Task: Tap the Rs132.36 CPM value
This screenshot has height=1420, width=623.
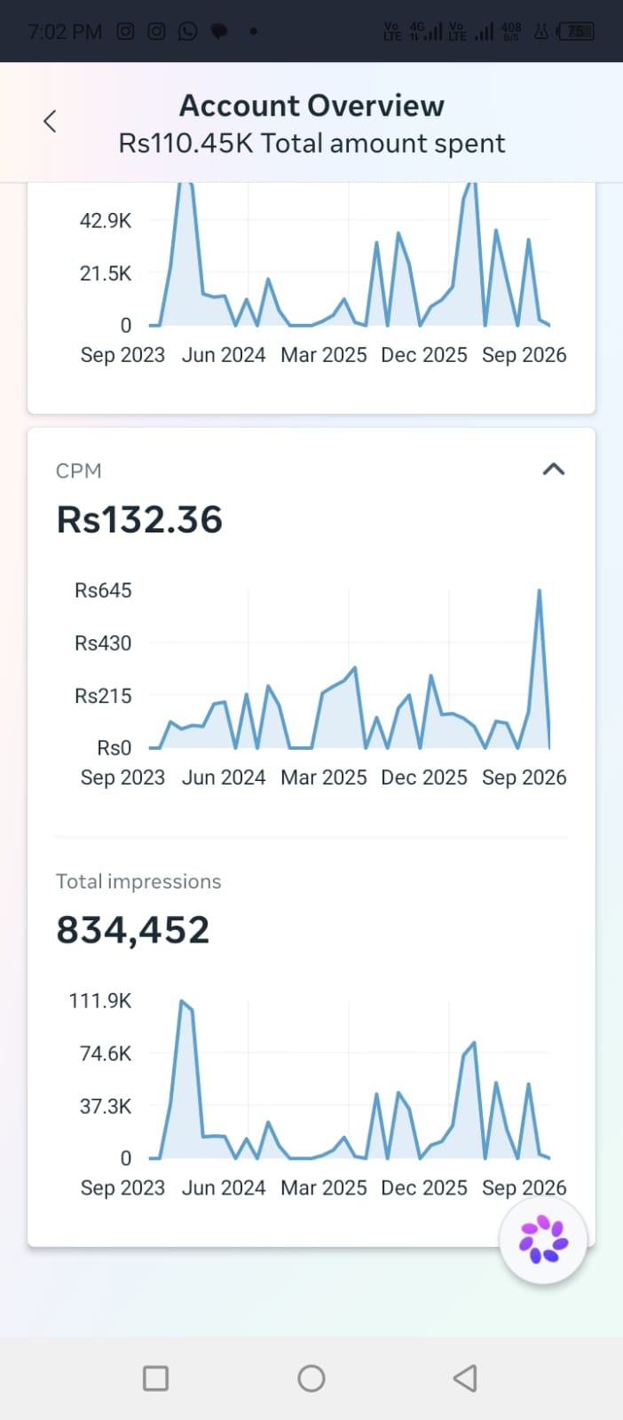Action: 139,520
